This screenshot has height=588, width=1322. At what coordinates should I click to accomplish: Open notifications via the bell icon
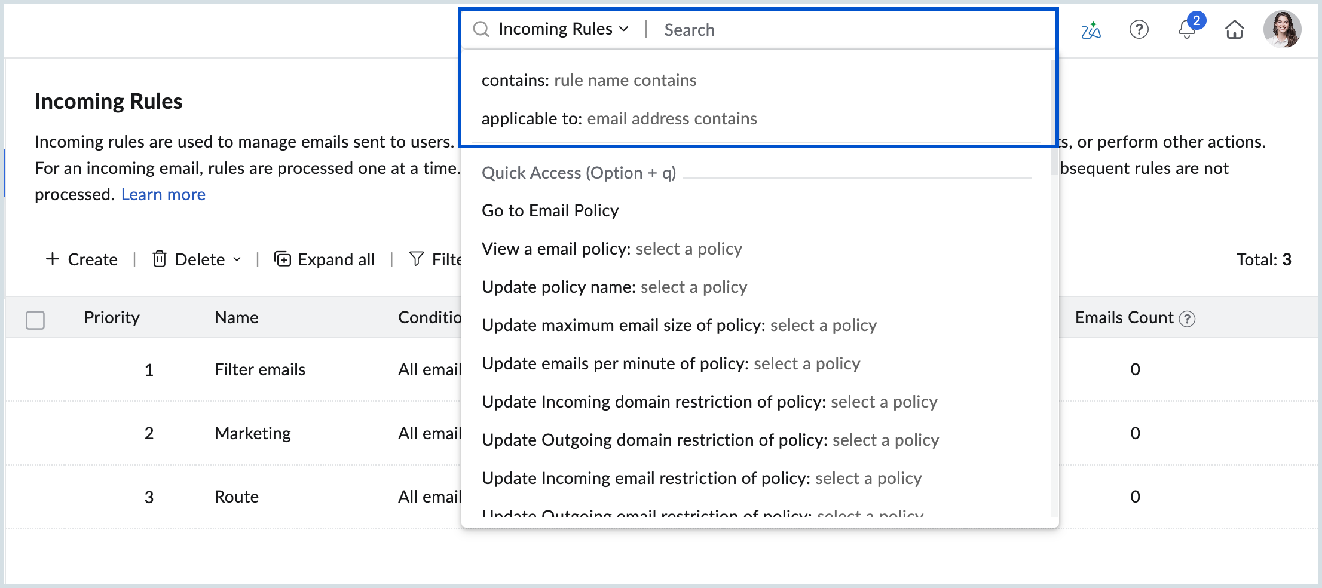[x=1186, y=31]
